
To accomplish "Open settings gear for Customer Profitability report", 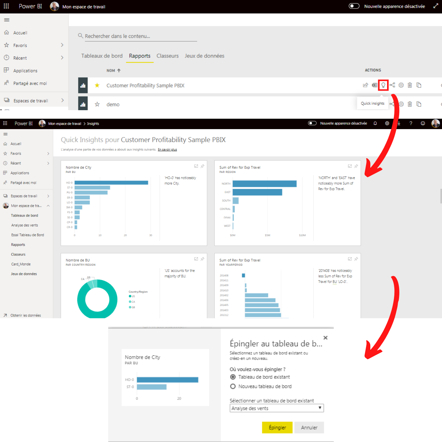I will [x=401, y=85].
